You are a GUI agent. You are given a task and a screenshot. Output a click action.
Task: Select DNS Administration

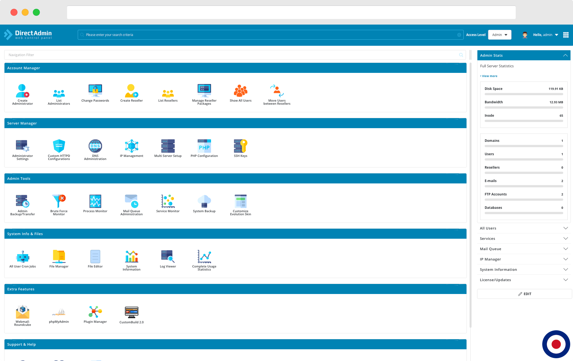pyautogui.click(x=95, y=149)
